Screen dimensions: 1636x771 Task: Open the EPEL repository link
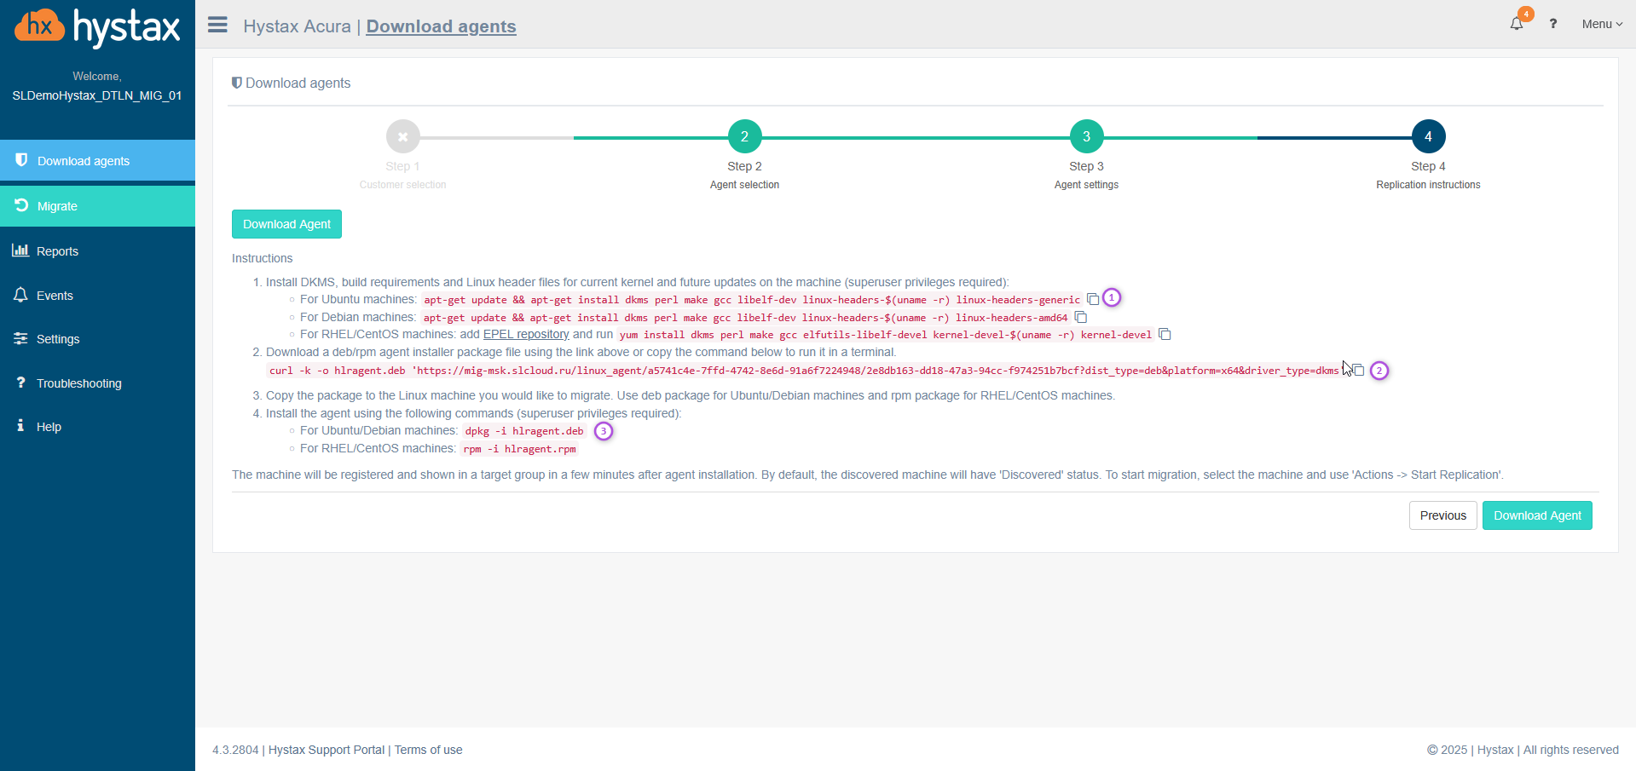[526, 334]
